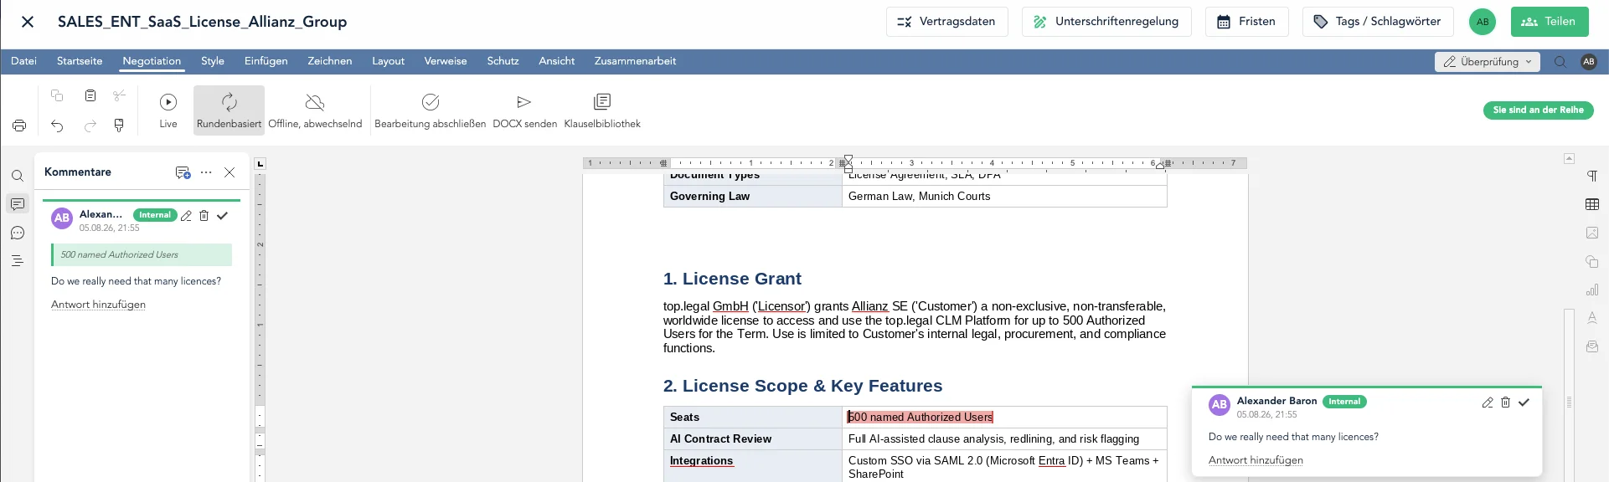The height and width of the screenshot is (482, 1609).
Task: Click the copy icon in the toolbar
Action: 57,95
